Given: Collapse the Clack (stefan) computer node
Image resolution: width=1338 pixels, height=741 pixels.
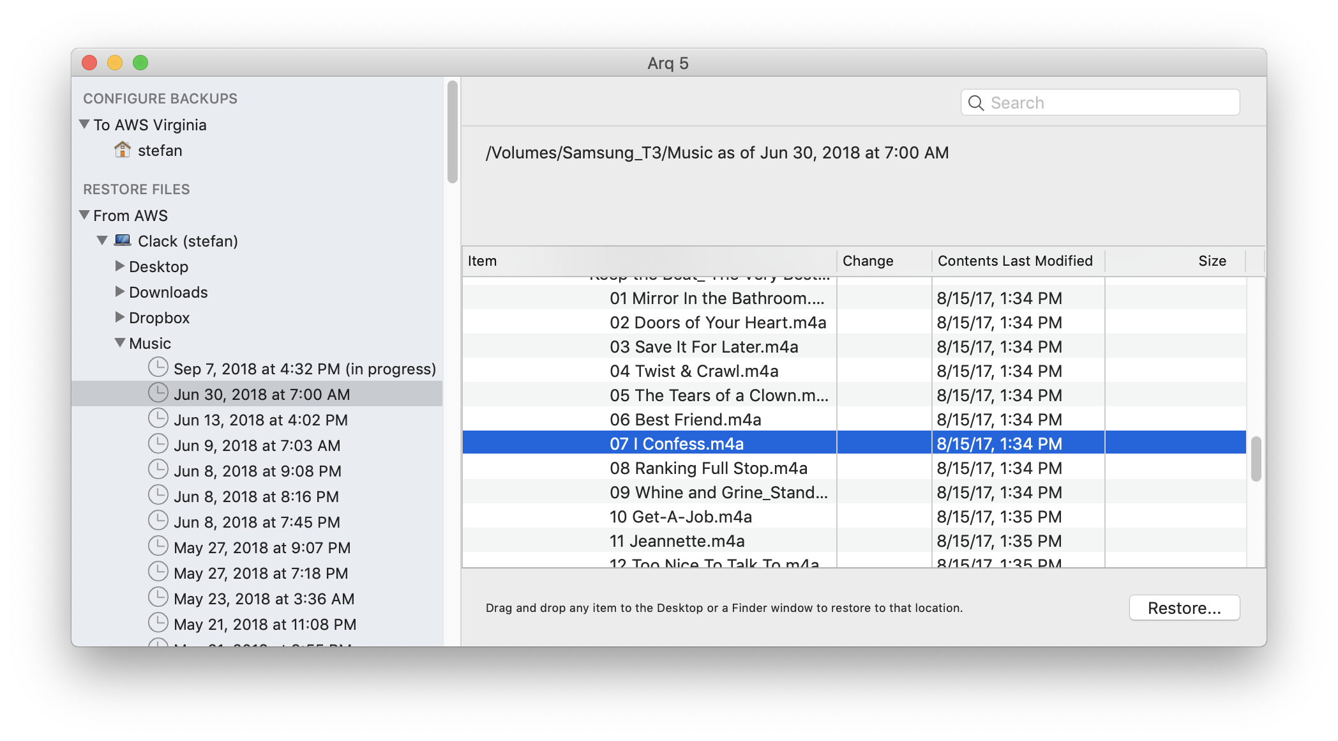Looking at the screenshot, I should (x=102, y=241).
